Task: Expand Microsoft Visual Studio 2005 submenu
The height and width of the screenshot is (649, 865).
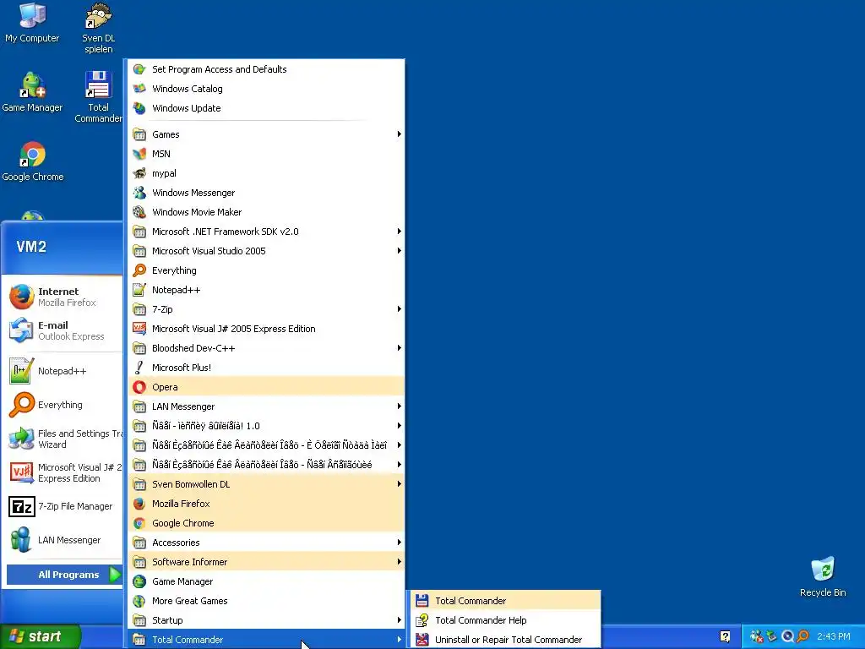Action: click(266, 250)
